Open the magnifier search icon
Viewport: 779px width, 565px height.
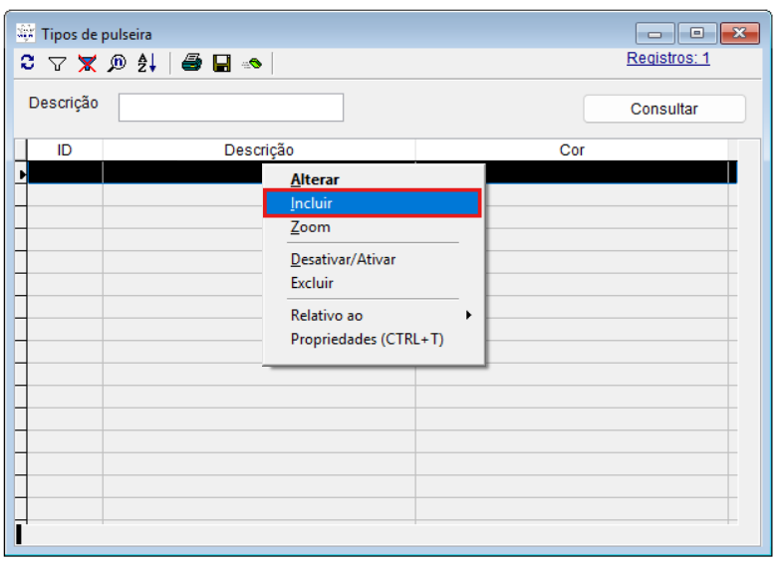pos(117,63)
